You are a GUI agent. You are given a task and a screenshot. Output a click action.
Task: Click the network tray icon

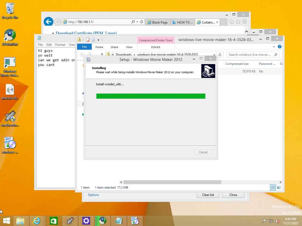[271, 221]
